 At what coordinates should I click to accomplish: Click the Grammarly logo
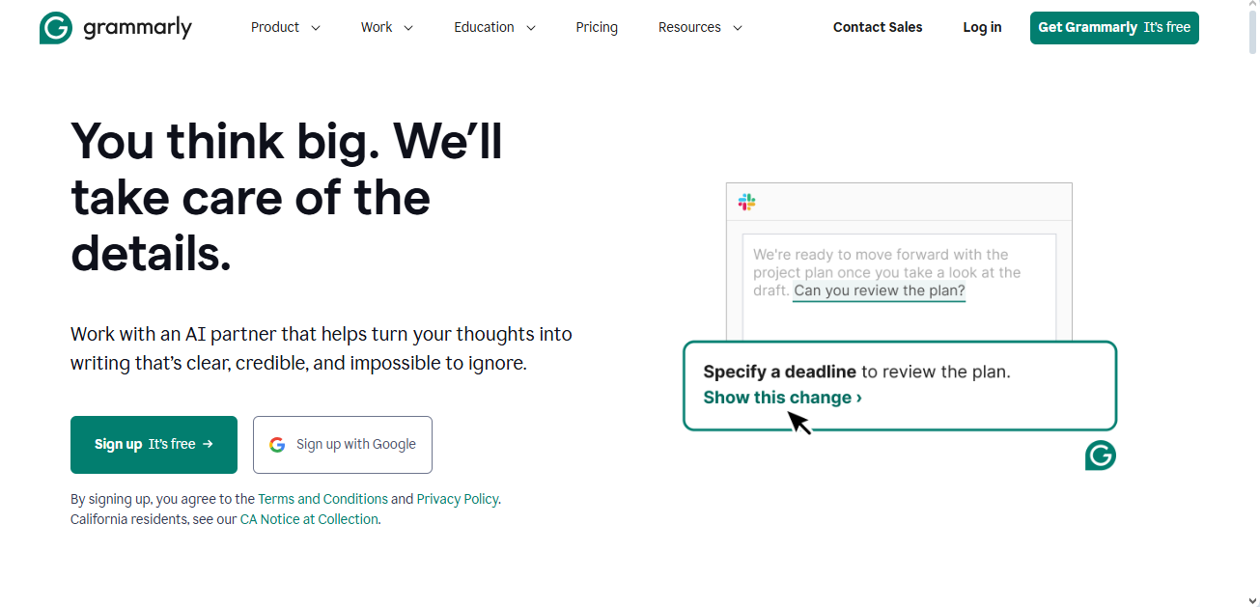coord(115,28)
